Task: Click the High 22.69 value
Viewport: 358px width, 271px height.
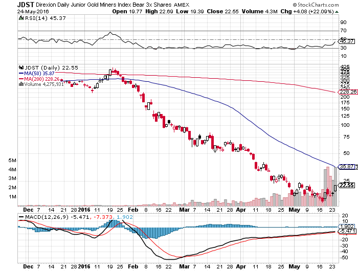Action: [159, 11]
